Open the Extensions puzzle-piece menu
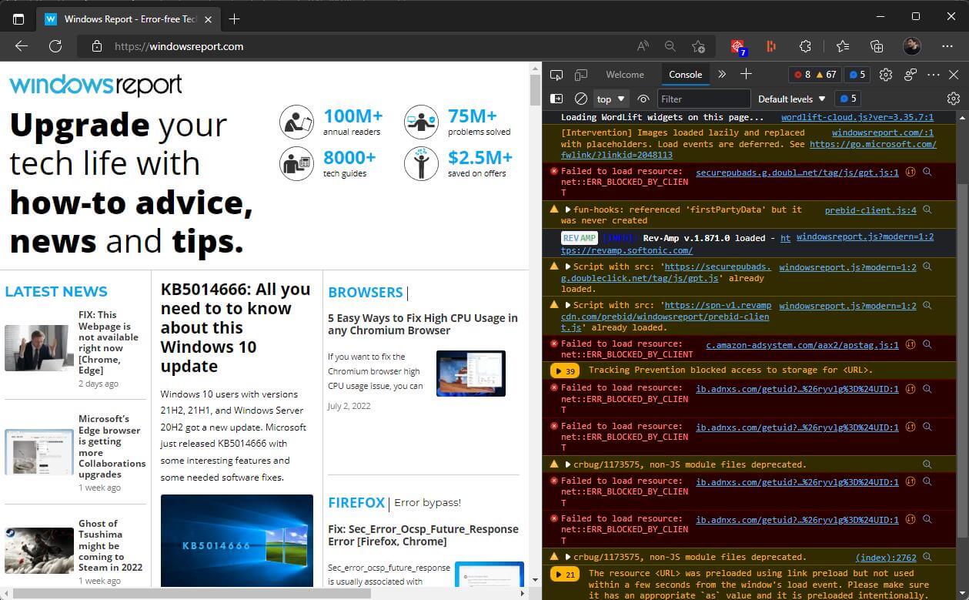 coord(805,46)
